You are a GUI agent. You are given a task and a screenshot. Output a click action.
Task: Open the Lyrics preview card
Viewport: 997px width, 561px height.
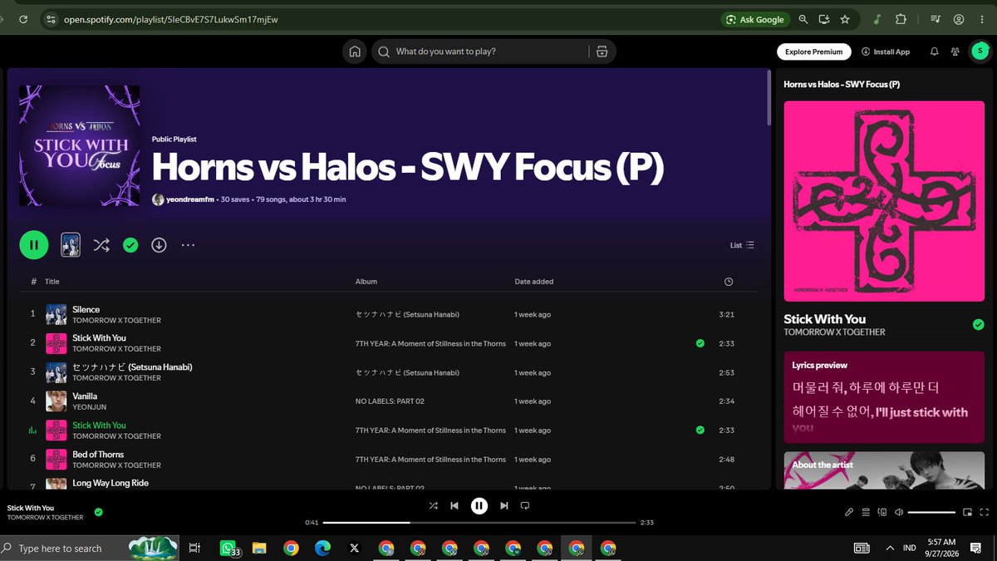click(884, 397)
